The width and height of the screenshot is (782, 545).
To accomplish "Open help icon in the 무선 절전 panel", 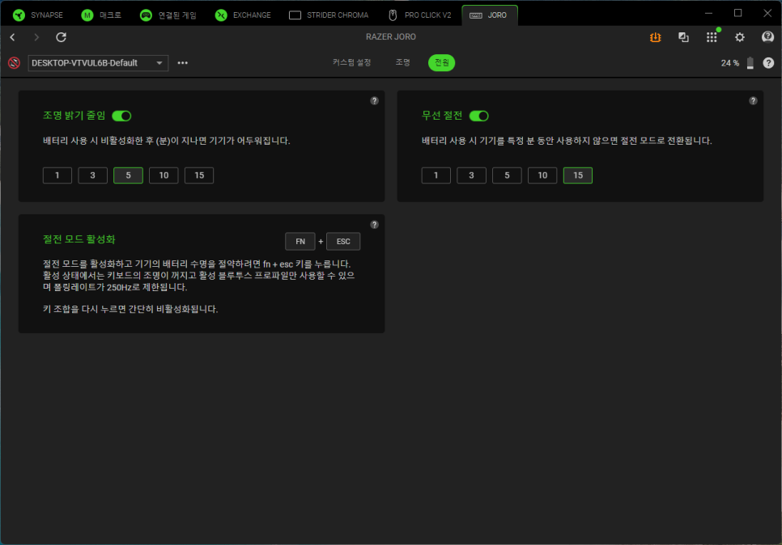I will pos(753,101).
